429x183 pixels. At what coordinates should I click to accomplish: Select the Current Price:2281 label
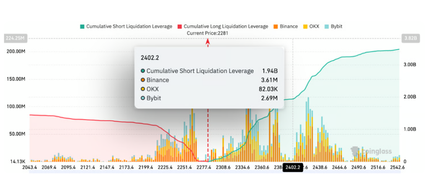pos(207,33)
